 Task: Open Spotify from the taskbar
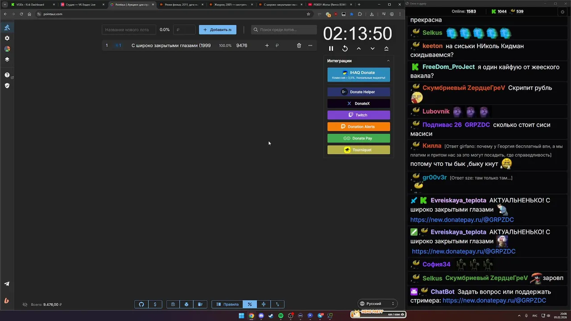tap(281, 316)
